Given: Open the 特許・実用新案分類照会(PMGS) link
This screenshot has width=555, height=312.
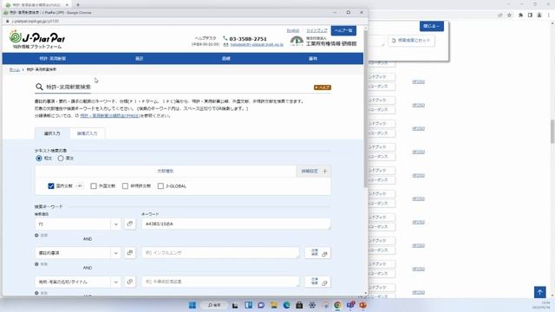Looking at the screenshot, I should coord(110,115).
